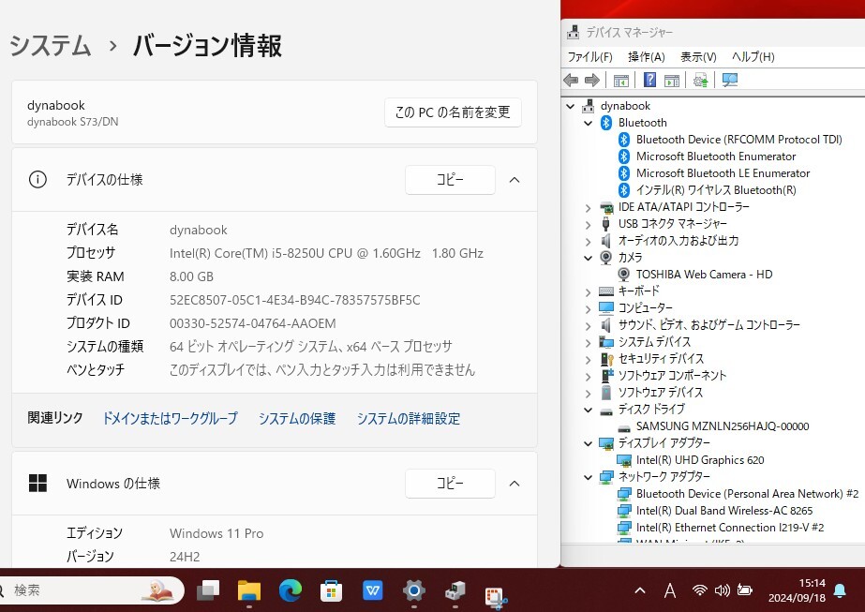Expand IDE ATA/ATAPI コントローラー category
The height and width of the screenshot is (612, 865).
point(588,208)
